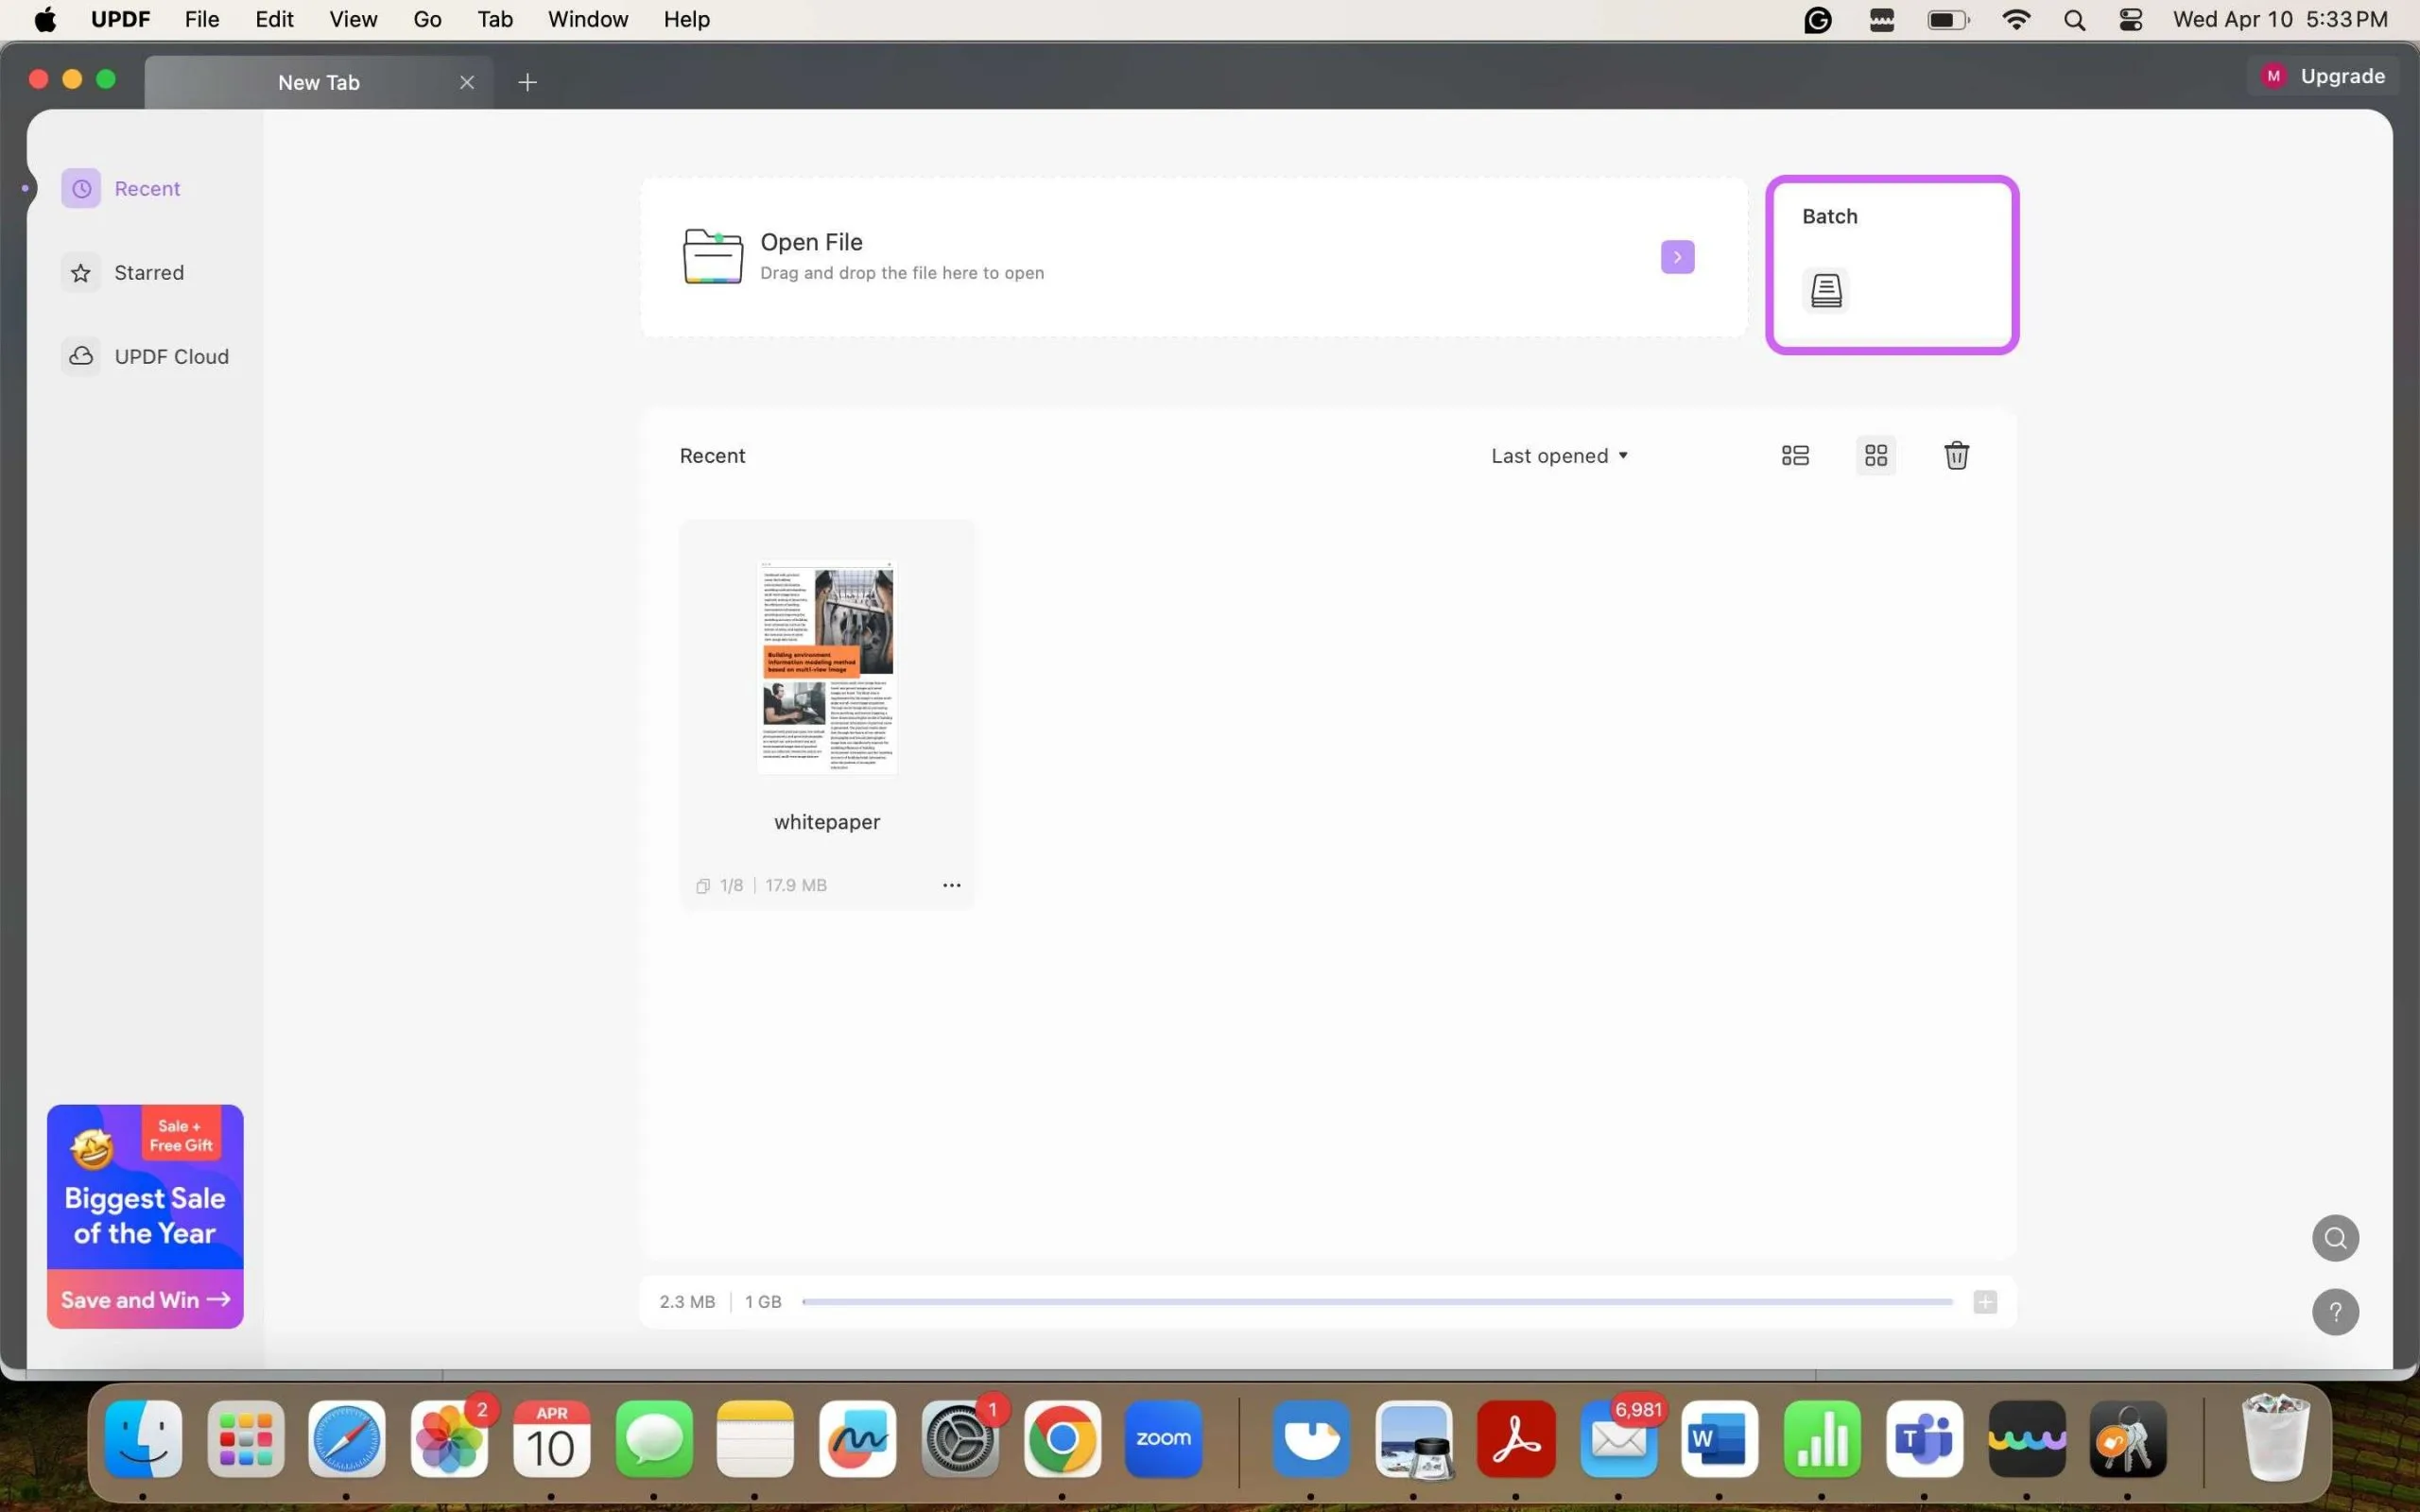The height and width of the screenshot is (1512, 2420).
Task: Open the whitepaper document thumbnail
Action: point(826,667)
